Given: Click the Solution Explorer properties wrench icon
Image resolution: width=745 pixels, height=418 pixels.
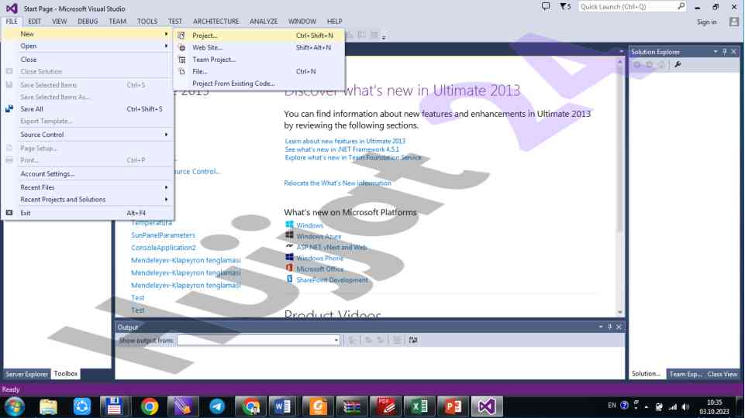Looking at the screenshot, I should (x=678, y=64).
